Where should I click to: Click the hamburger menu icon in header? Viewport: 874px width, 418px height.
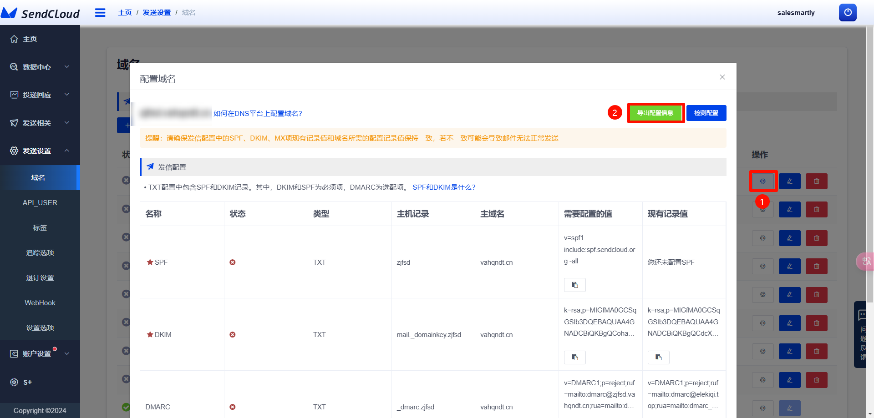tap(100, 13)
